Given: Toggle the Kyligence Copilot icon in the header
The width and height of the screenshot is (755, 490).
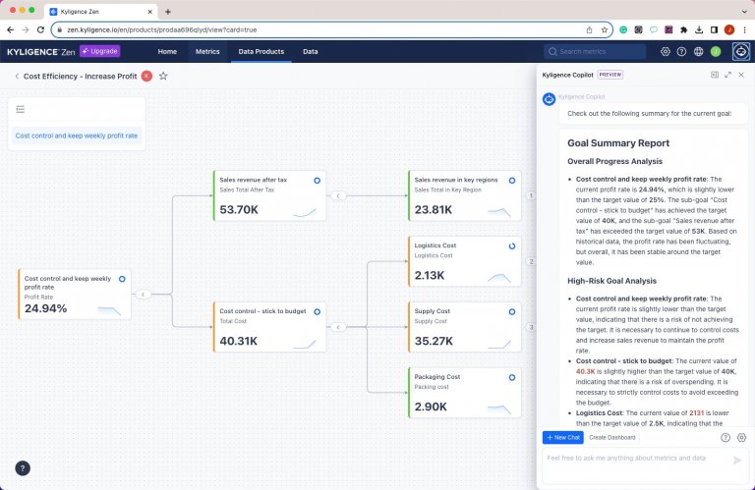Looking at the screenshot, I should coord(741,51).
